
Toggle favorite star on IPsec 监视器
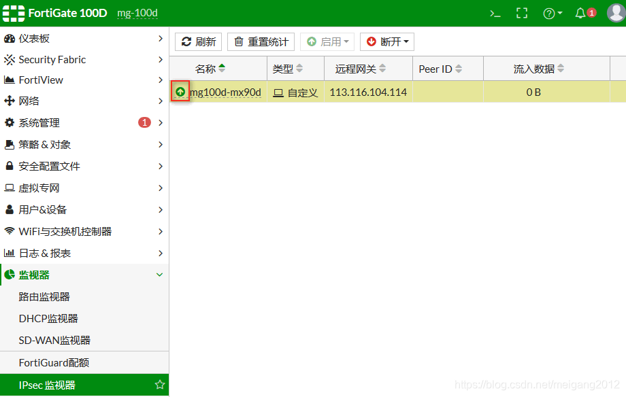coord(160,384)
